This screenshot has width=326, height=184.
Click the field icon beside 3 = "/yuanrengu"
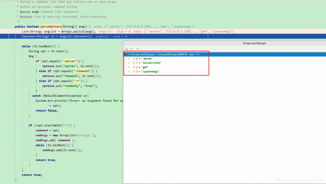[x=134, y=71]
